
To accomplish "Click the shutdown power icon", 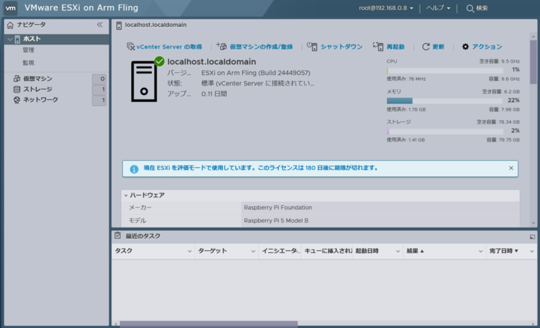I will [x=312, y=46].
